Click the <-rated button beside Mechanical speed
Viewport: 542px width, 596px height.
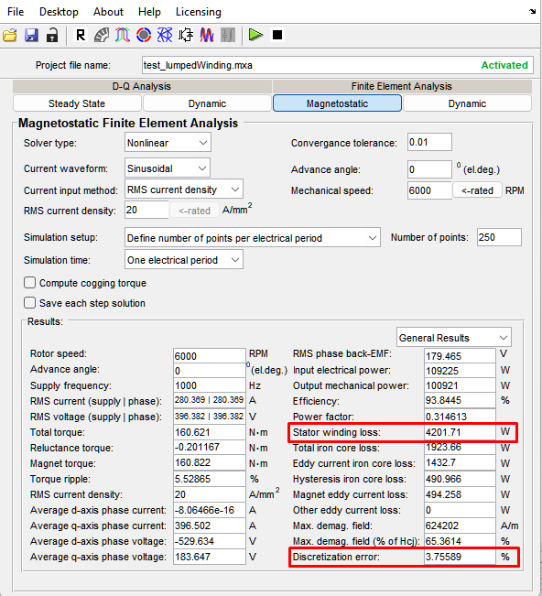point(477,190)
